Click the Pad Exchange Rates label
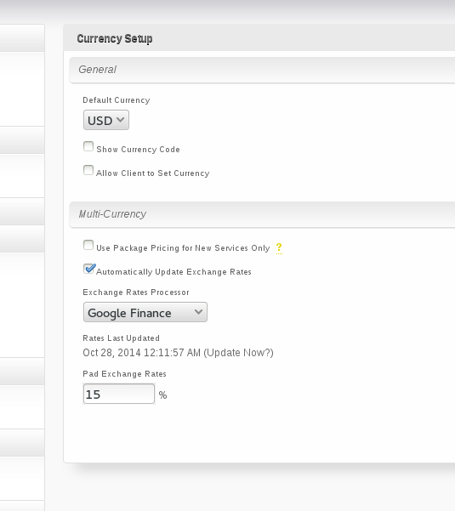Image resolution: width=455 pixels, height=511 pixels. [124, 374]
